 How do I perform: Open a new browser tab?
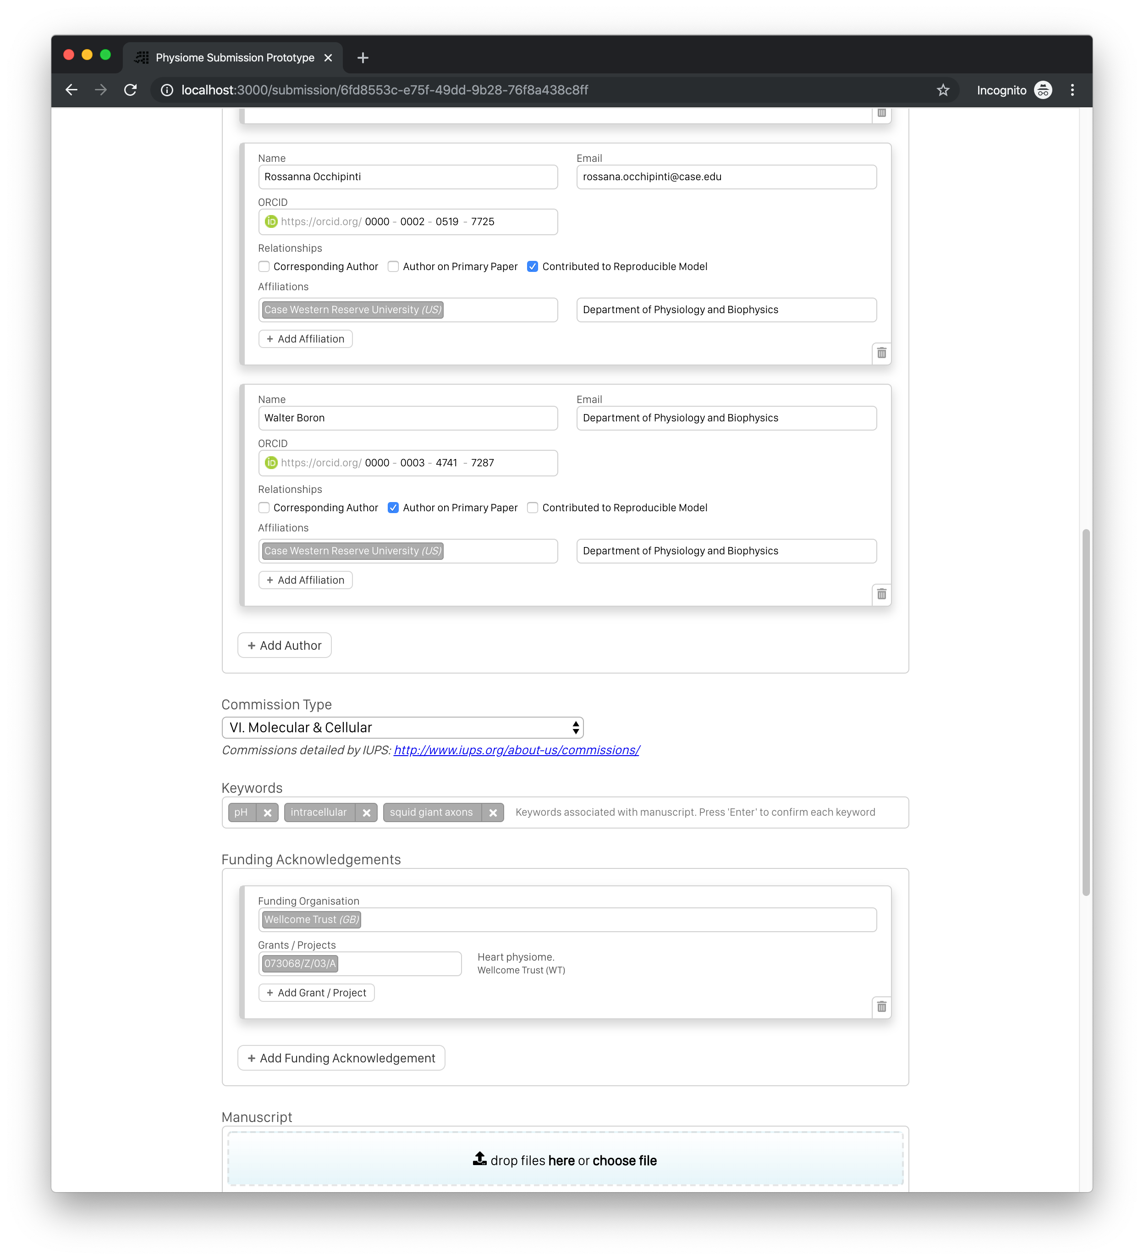[363, 57]
